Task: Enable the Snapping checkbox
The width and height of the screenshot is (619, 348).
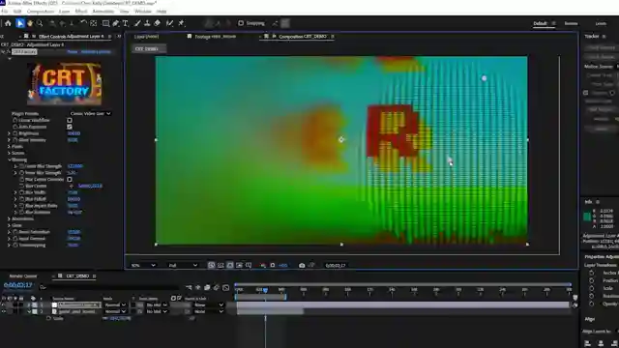Action: tap(241, 23)
